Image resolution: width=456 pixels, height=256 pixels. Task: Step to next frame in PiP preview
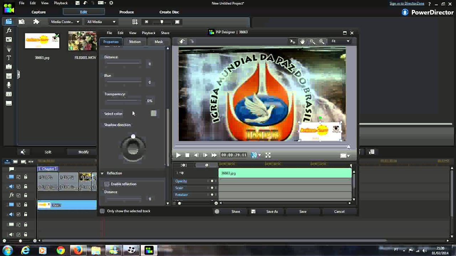[205, 155]
